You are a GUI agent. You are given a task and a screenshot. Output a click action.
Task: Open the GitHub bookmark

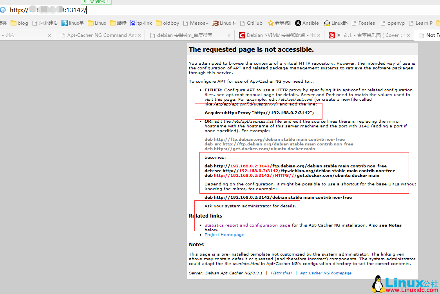point(251,23)
